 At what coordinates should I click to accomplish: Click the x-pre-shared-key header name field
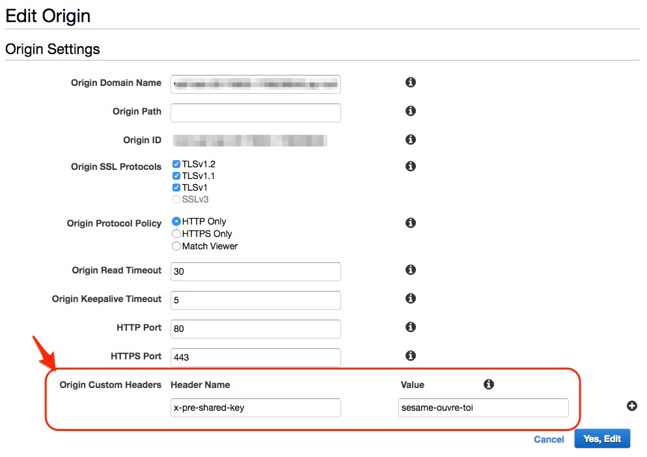(x=255, y=408)
